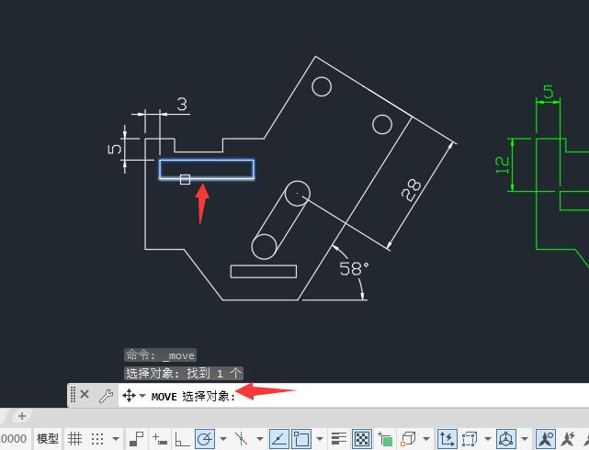The height and width of the screenshot is (450, 589).
Task: Toggle 3D Object Snap icon
Action: (x=408, y=438)
